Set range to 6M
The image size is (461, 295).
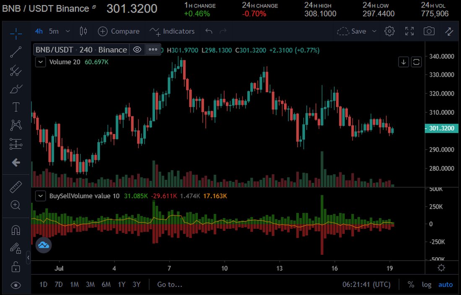[106, 285]
